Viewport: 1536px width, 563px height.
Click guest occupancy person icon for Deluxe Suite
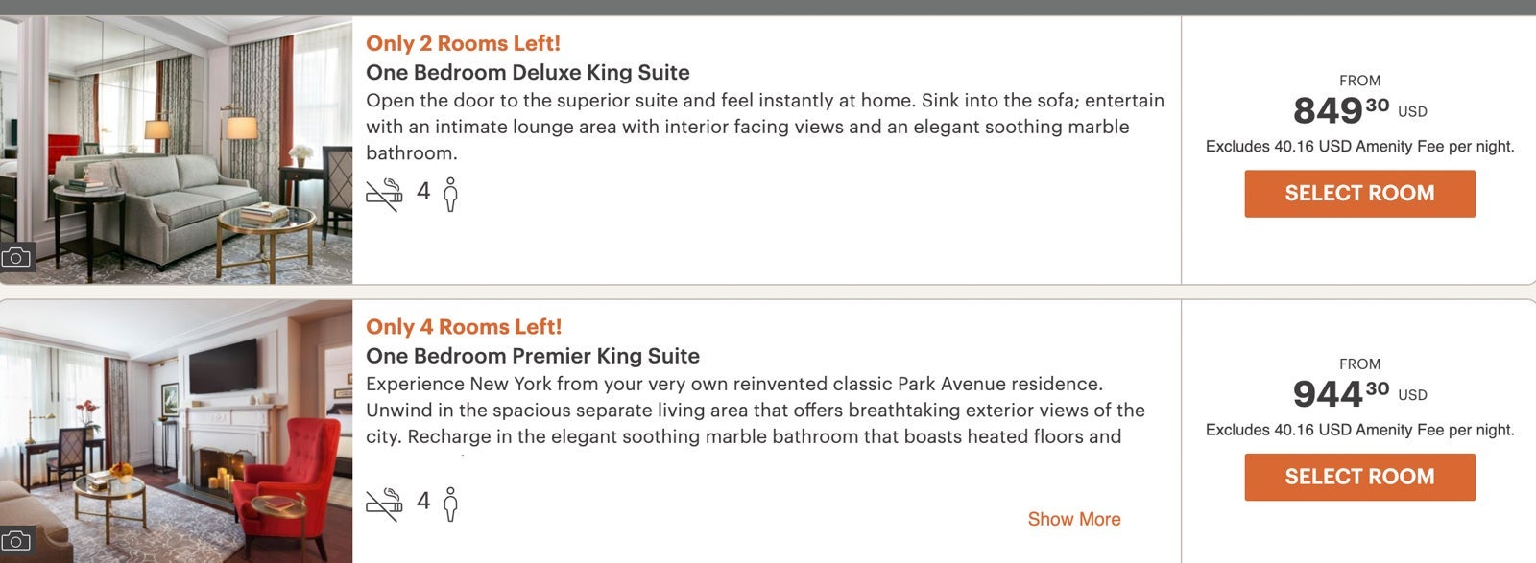[450, 195]
